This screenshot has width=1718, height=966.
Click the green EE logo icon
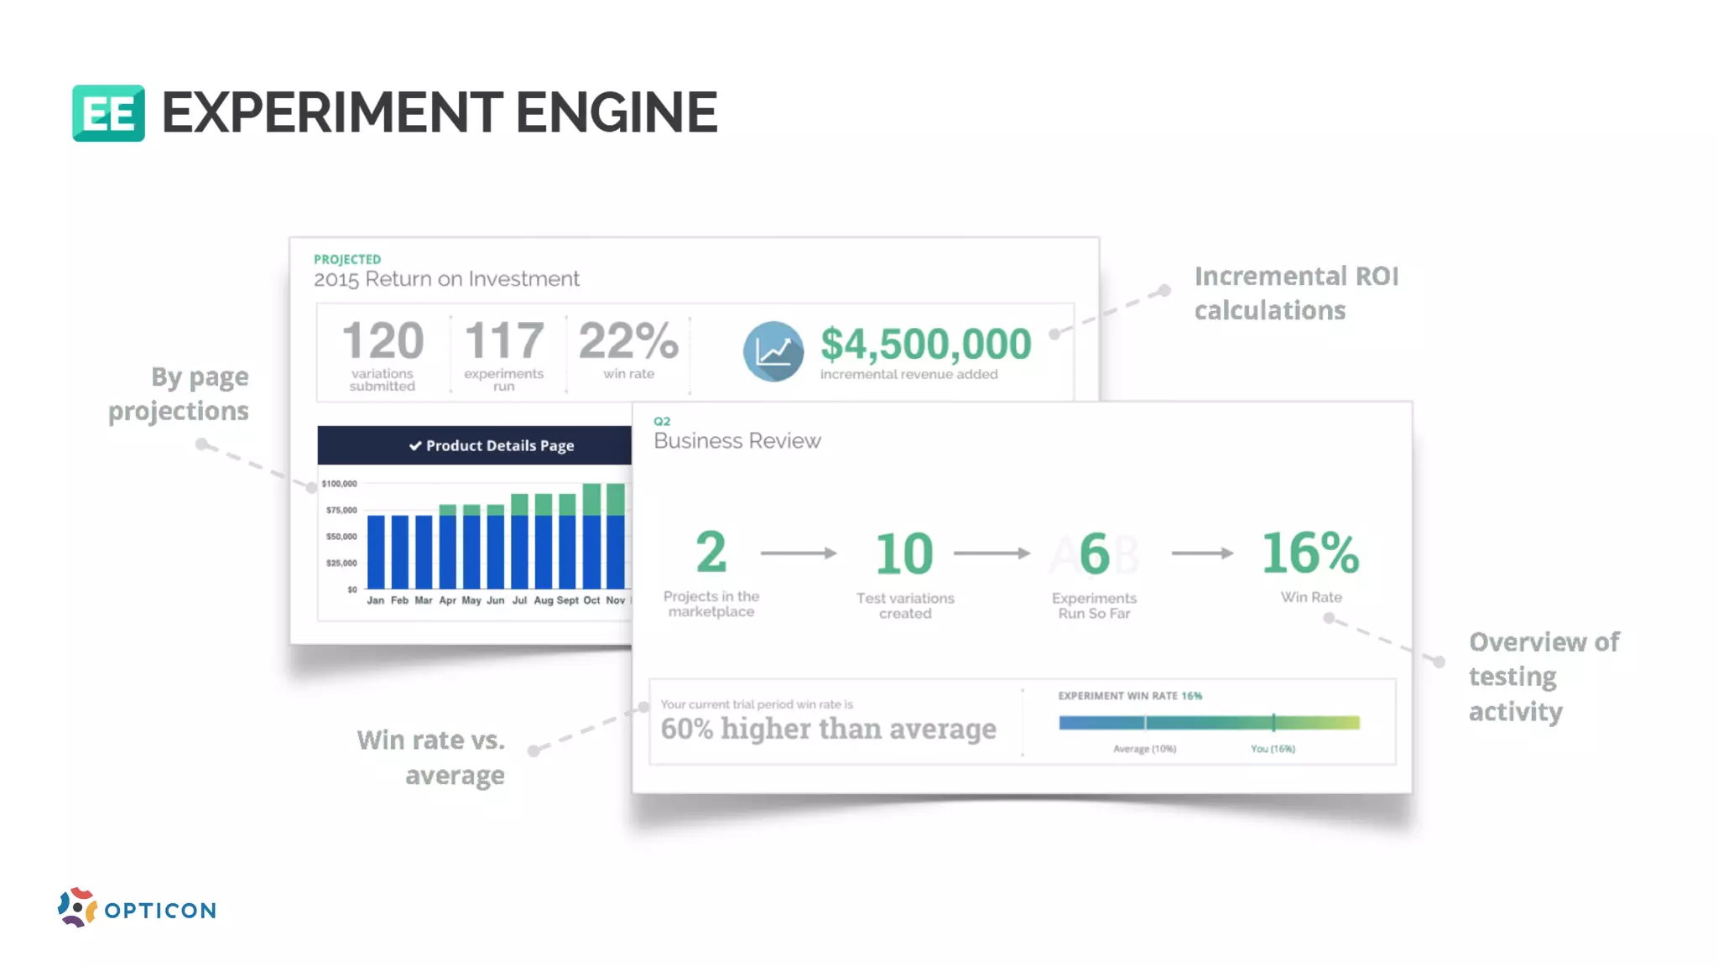point(108,113)
